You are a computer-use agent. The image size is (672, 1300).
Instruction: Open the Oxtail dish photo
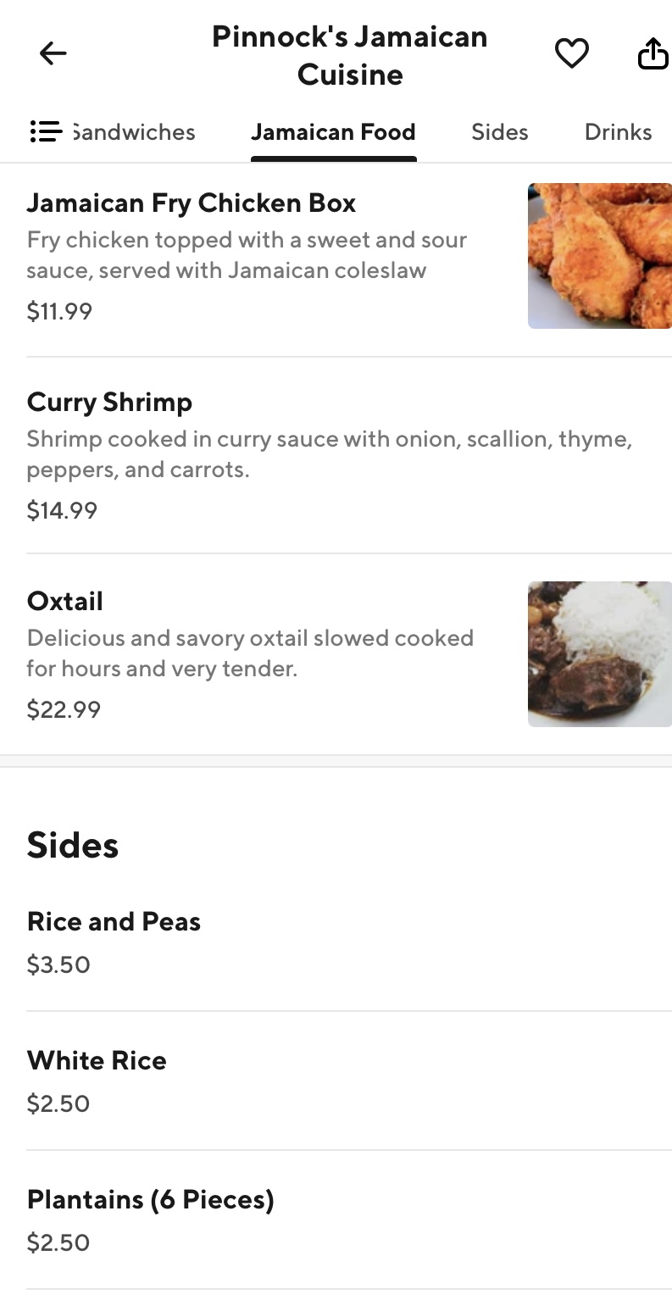coord(599,653)
